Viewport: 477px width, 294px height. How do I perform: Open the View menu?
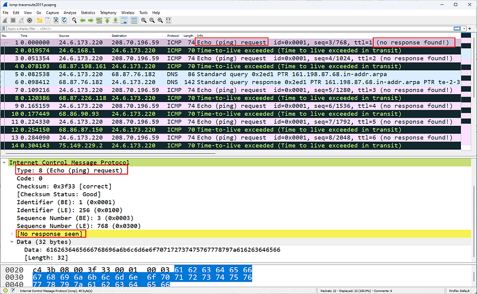click(x=27, y=13)
